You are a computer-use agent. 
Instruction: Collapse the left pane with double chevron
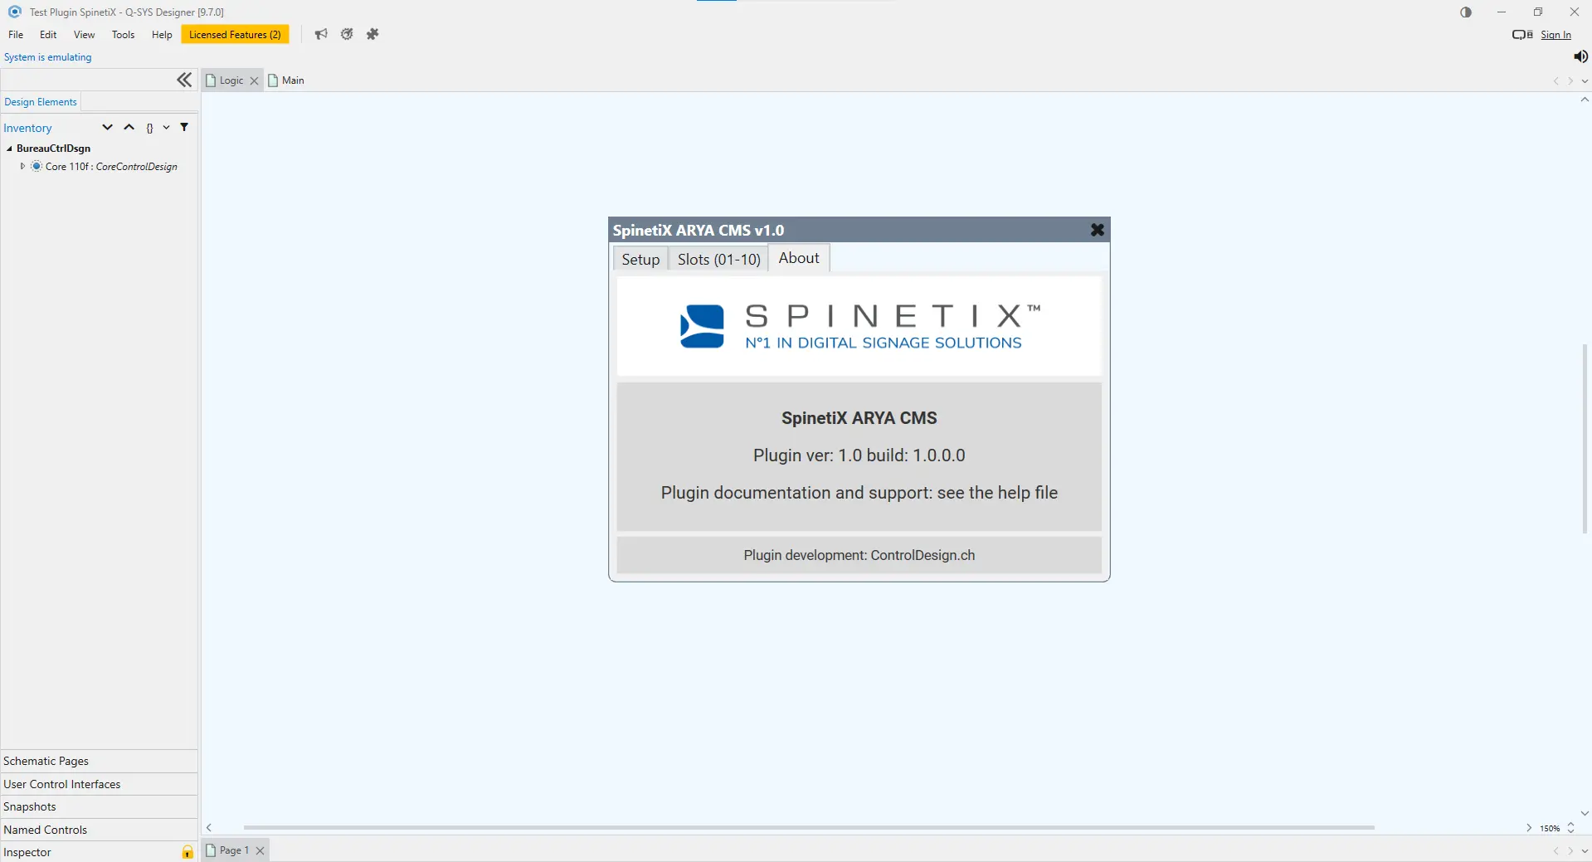[184, 80]
